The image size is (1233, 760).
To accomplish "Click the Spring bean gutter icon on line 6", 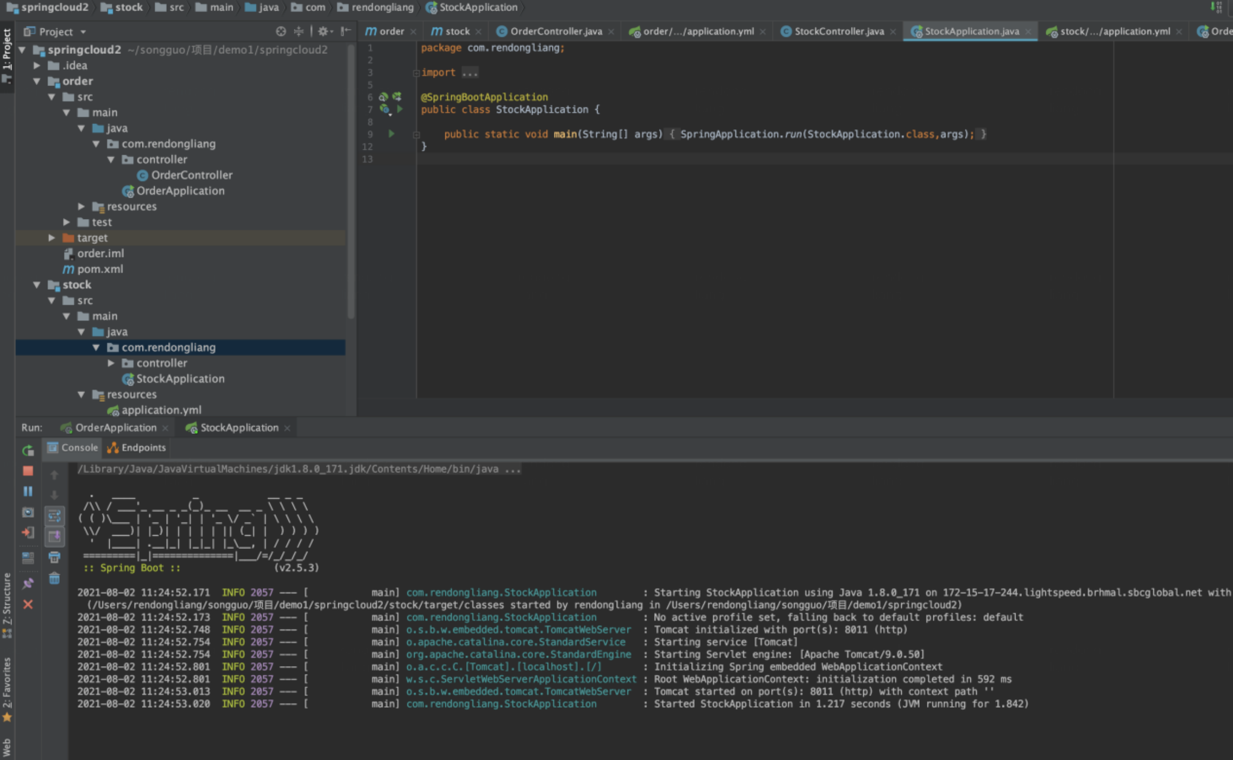I will tap(384, 97).
